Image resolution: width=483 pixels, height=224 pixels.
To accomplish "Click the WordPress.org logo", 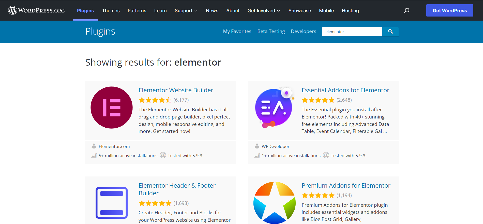I will pyautogui.click(x=36, y=10).
